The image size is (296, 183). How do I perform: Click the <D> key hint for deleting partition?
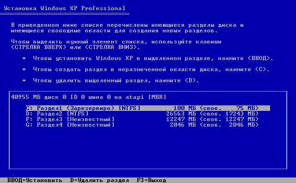pos(190,80)
